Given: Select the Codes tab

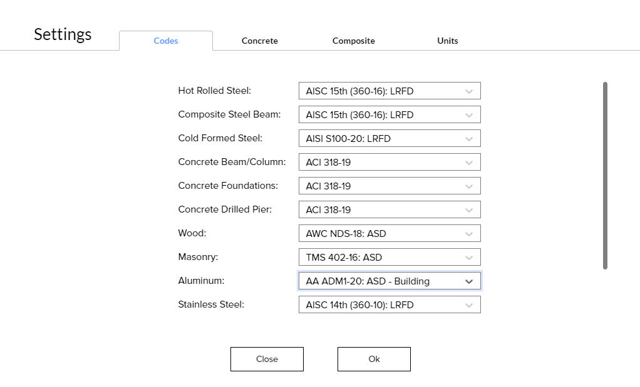Looking at the screenshot, I should coord(166,41).
